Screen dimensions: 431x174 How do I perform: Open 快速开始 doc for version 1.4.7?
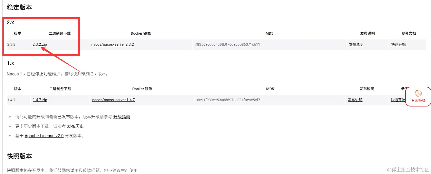[x=398, y=100]
